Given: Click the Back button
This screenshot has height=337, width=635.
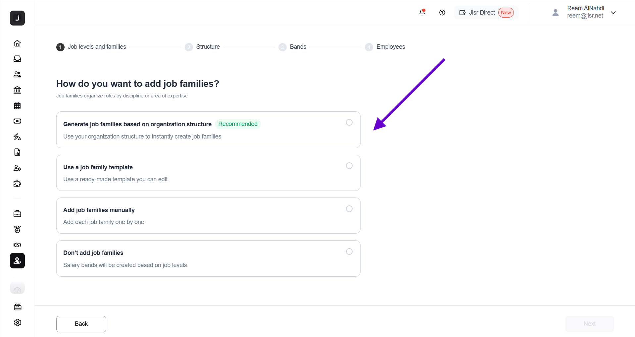Looking at the screenshot, I should 81,324.
